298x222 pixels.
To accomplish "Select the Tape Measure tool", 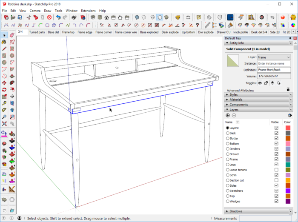I will (4, 103).
